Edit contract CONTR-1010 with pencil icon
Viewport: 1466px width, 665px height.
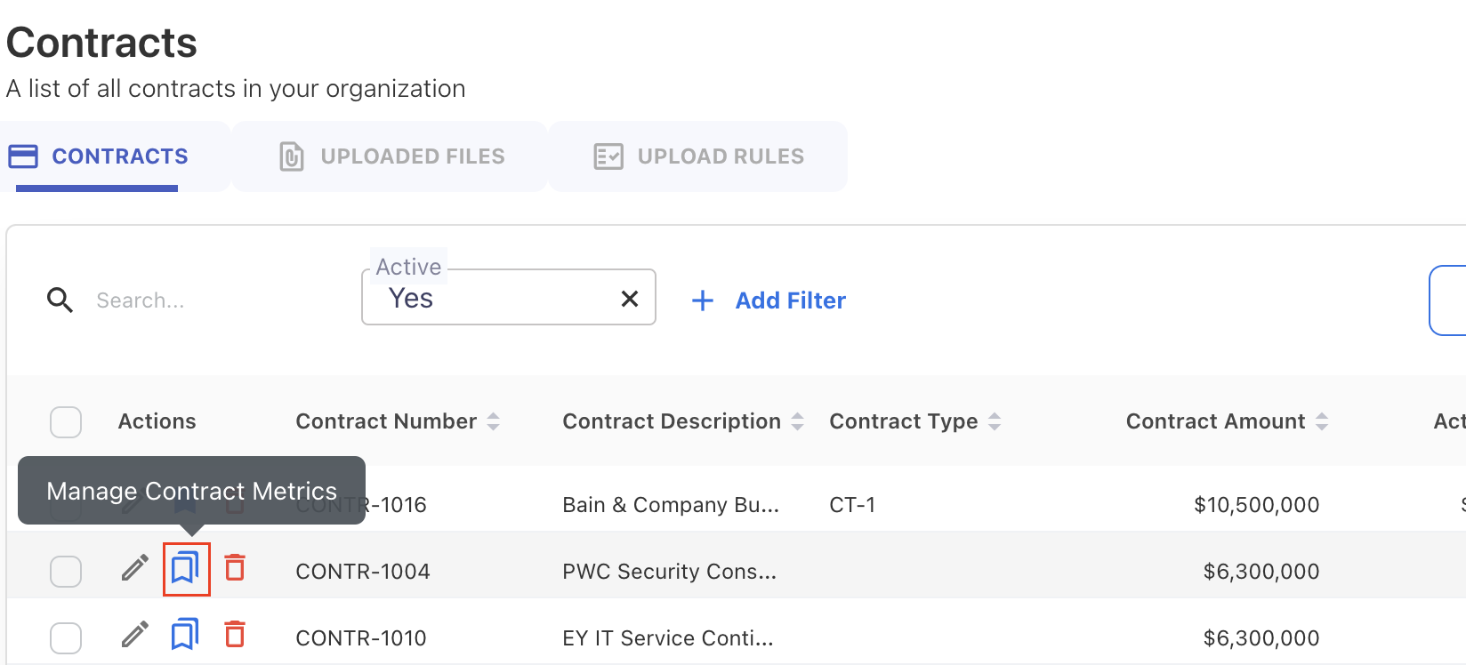tap(135, 635)
